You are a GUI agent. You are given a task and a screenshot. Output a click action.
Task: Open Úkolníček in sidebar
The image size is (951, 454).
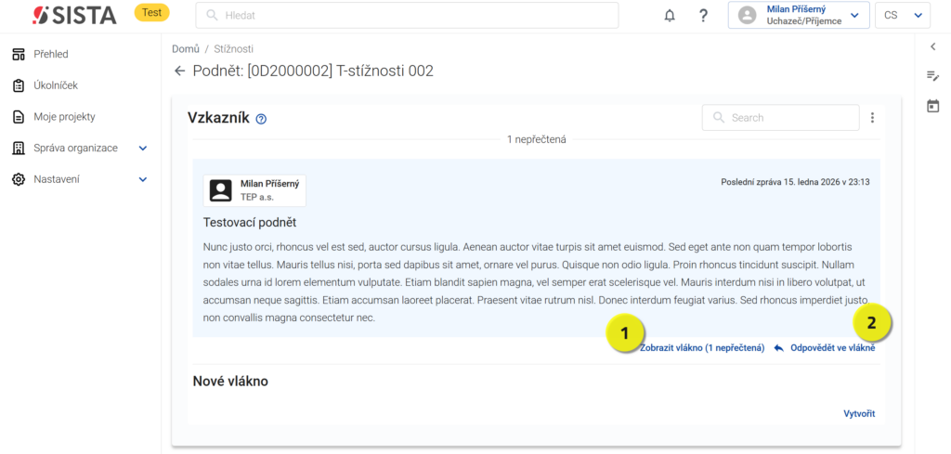pos(55,85)
